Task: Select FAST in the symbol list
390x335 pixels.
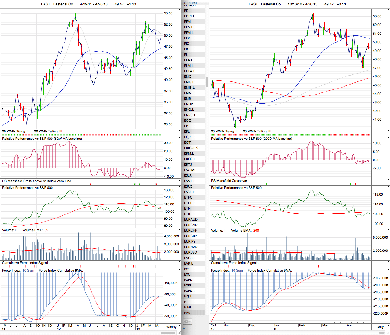Action: pyautogui.click(x=188, y=313)
